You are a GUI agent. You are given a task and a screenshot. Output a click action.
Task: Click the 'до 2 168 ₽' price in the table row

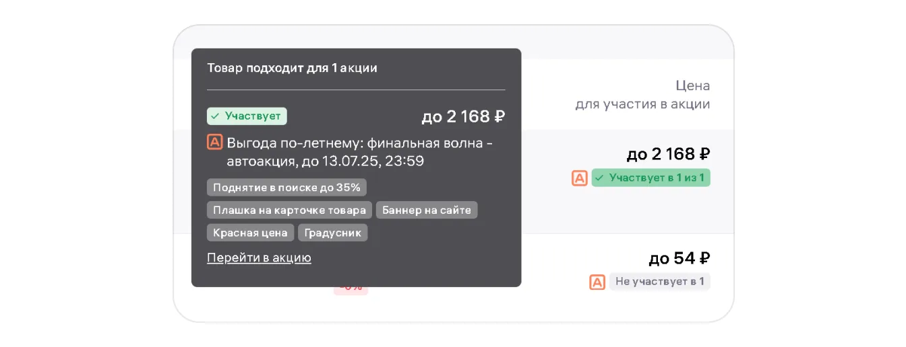coord(668,155)
